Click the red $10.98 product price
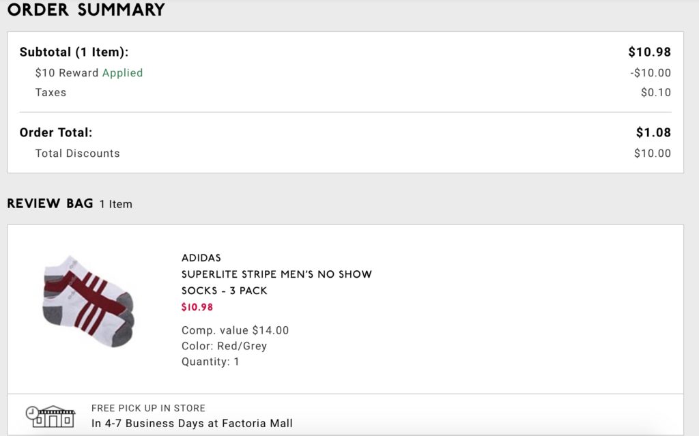 [x=197, y=307]
